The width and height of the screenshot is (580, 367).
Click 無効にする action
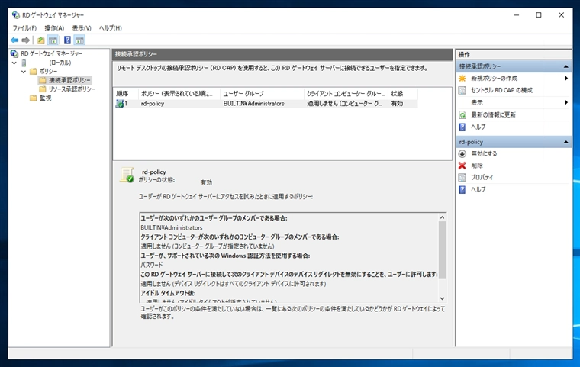[x=484, y=153]
